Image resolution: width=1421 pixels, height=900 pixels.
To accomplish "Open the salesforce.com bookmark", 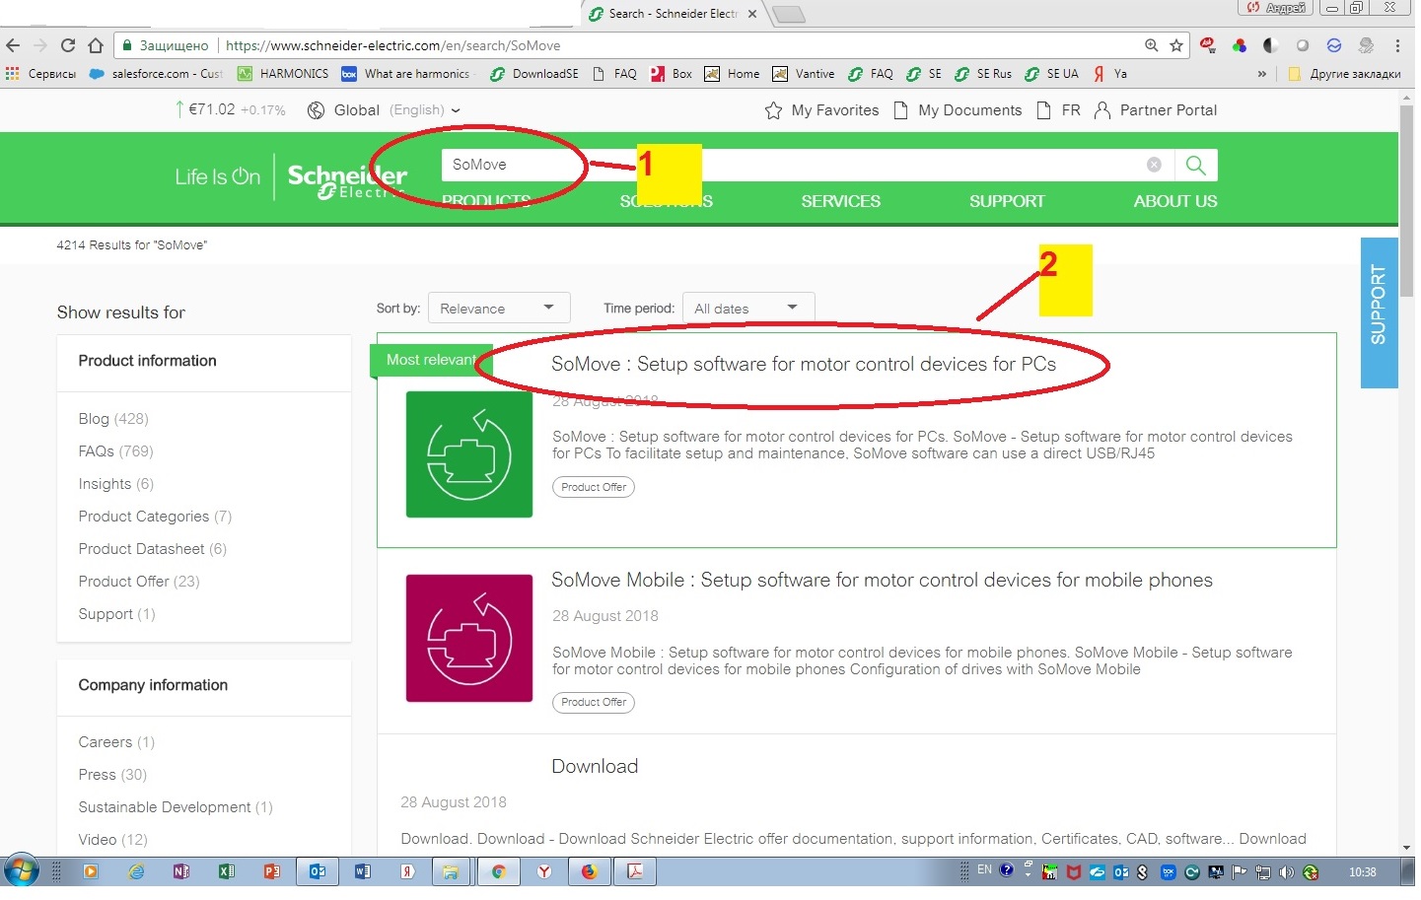I will 158,74.
